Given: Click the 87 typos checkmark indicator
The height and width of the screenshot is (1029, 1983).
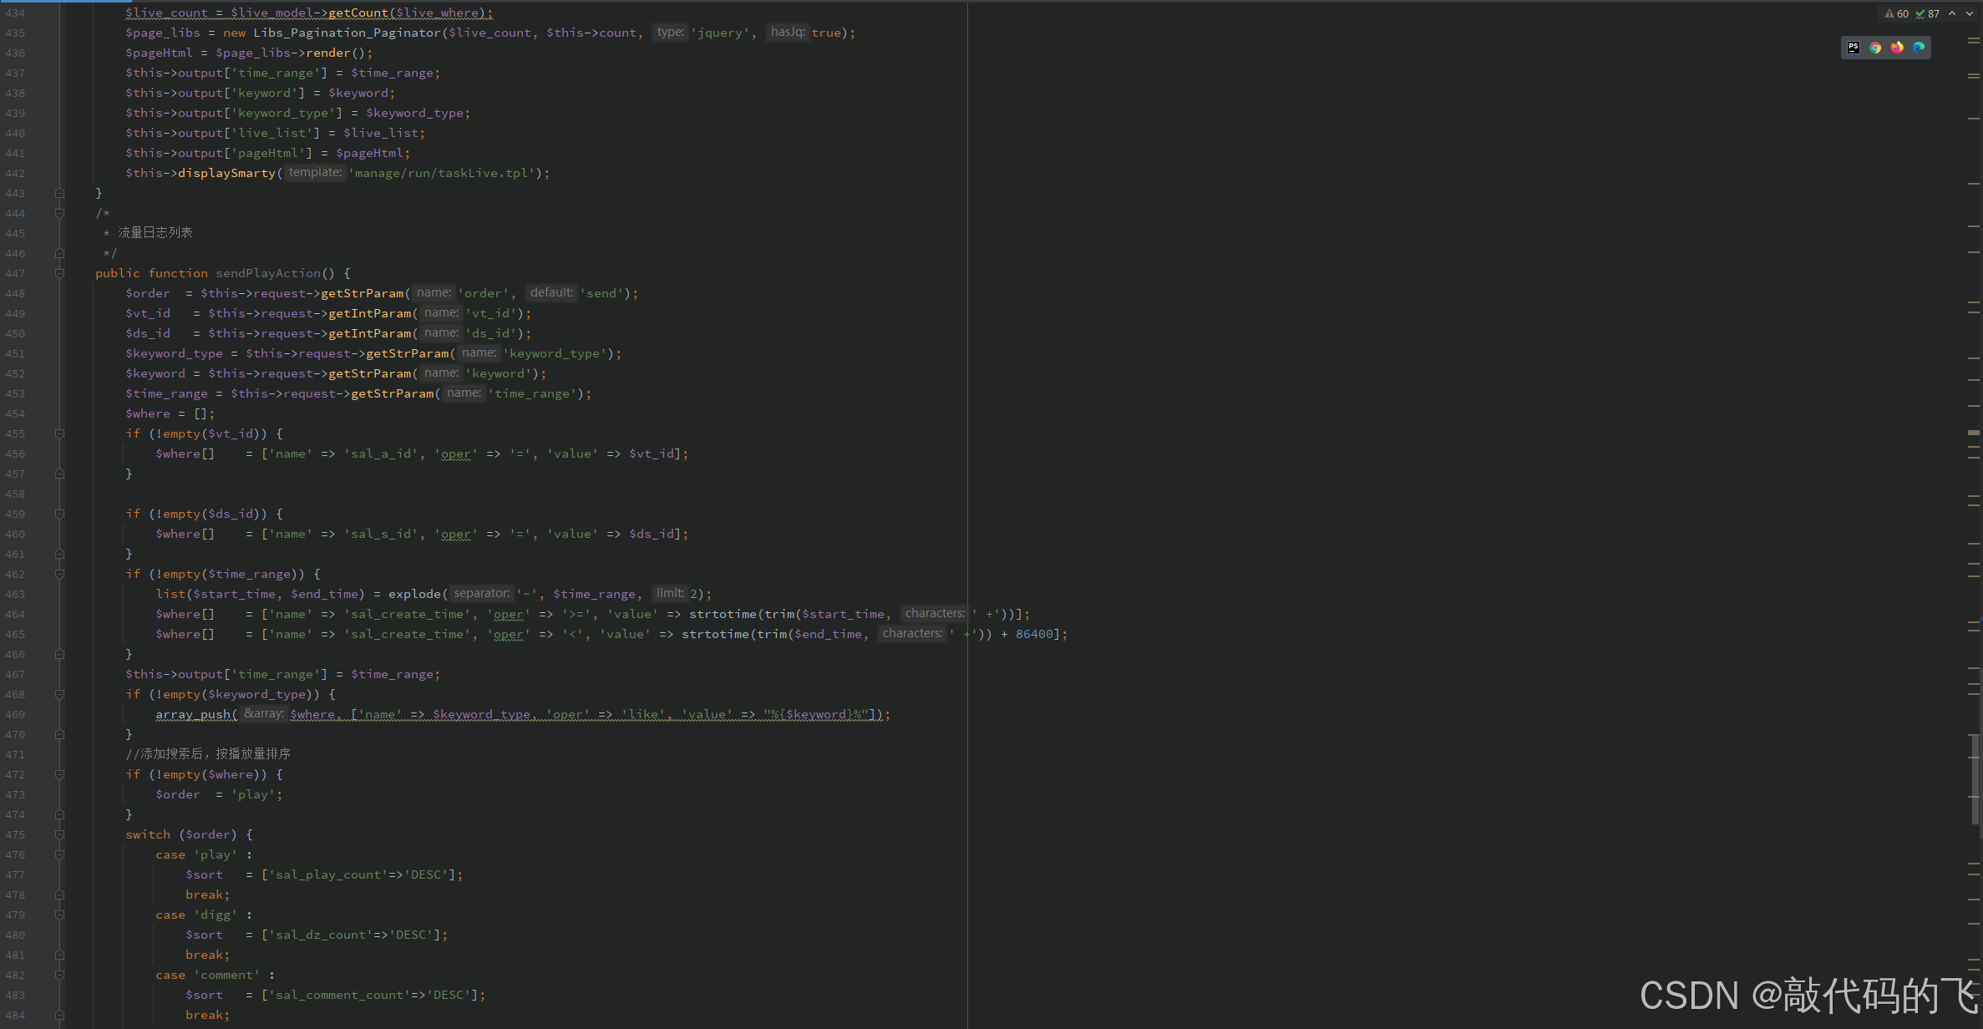Looking at the screenshot, I should [x=1927, y=13].
